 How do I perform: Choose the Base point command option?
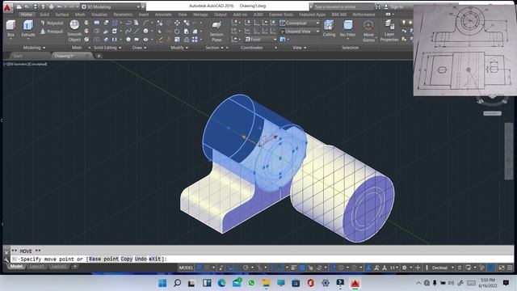click(x=103, y=259)
